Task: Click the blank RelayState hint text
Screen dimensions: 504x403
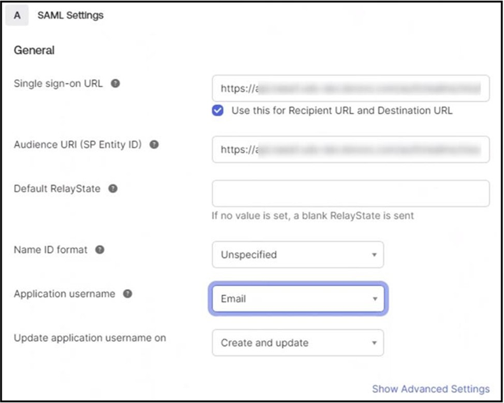Action: click(313, 216)
